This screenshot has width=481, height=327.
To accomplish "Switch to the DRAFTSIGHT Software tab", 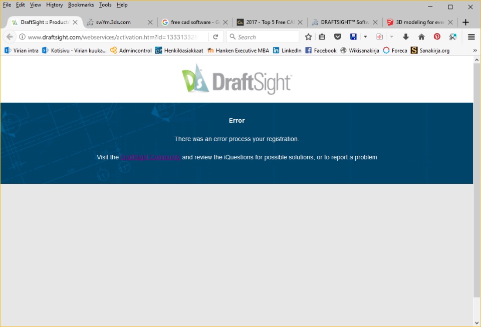I will click(x=345, y=22).
